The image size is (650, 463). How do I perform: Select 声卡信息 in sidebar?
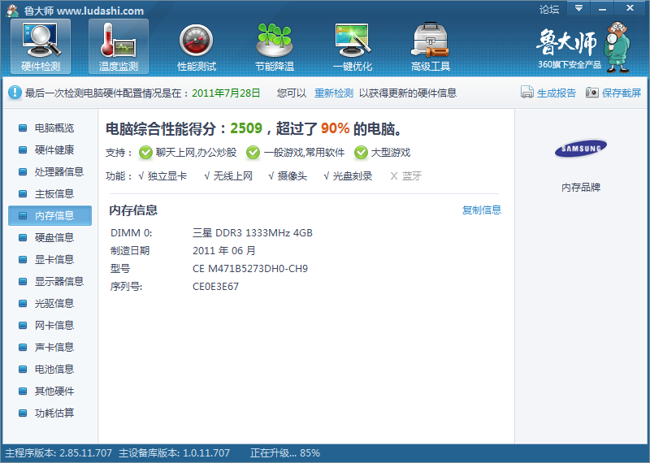(x=50, y=348)
